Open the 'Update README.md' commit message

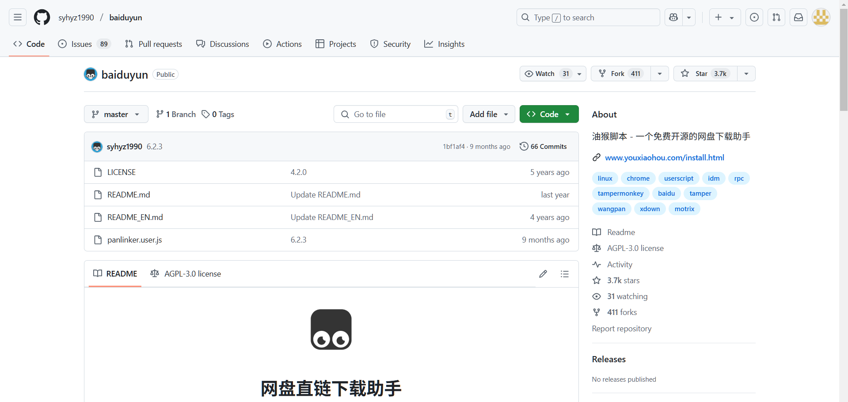(326, 195)
